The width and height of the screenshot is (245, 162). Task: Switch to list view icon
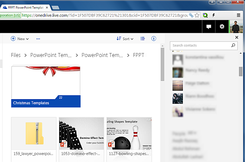142,38
